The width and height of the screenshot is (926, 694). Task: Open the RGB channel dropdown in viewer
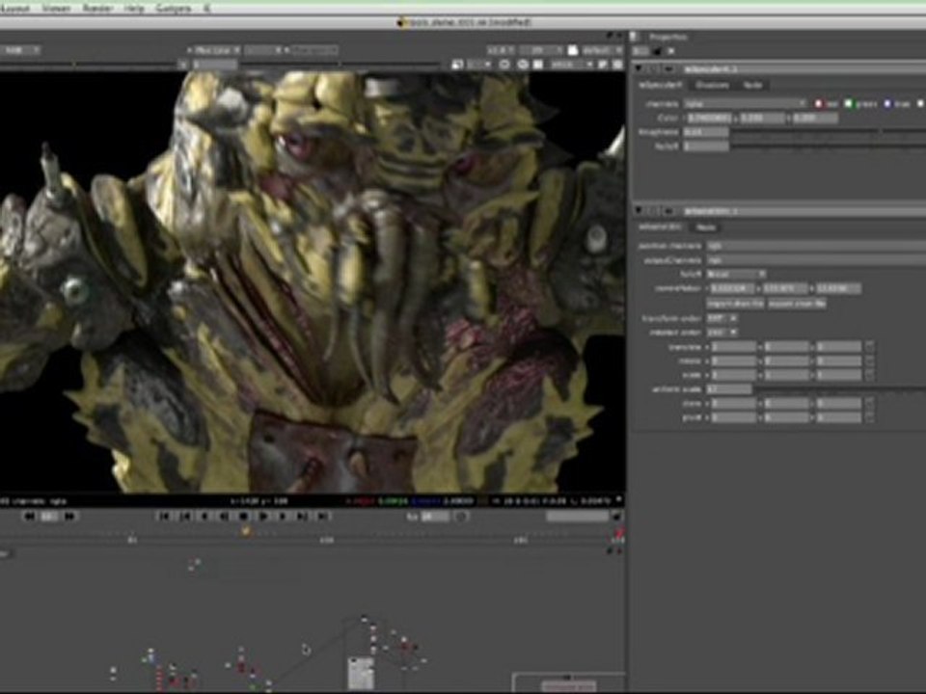point(19,50)
